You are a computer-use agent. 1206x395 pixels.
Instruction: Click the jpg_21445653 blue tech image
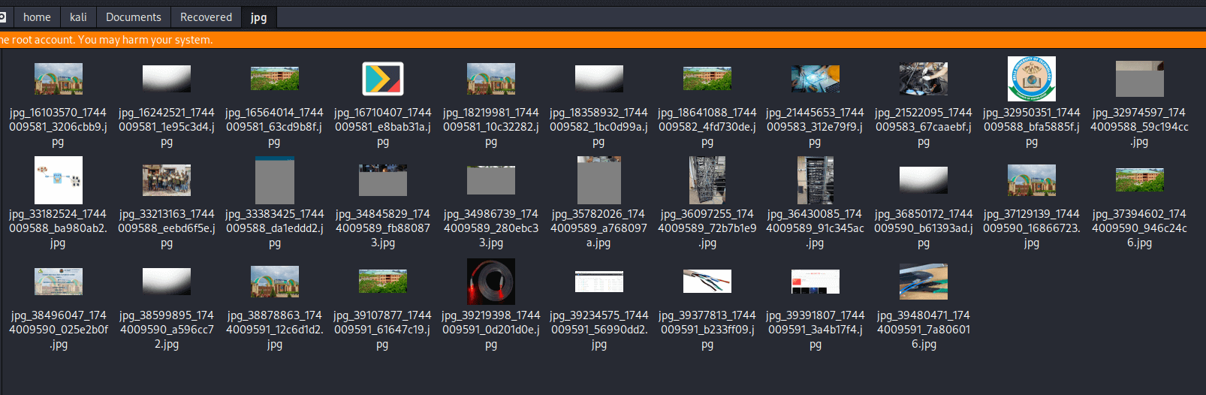tap(815, 79)
